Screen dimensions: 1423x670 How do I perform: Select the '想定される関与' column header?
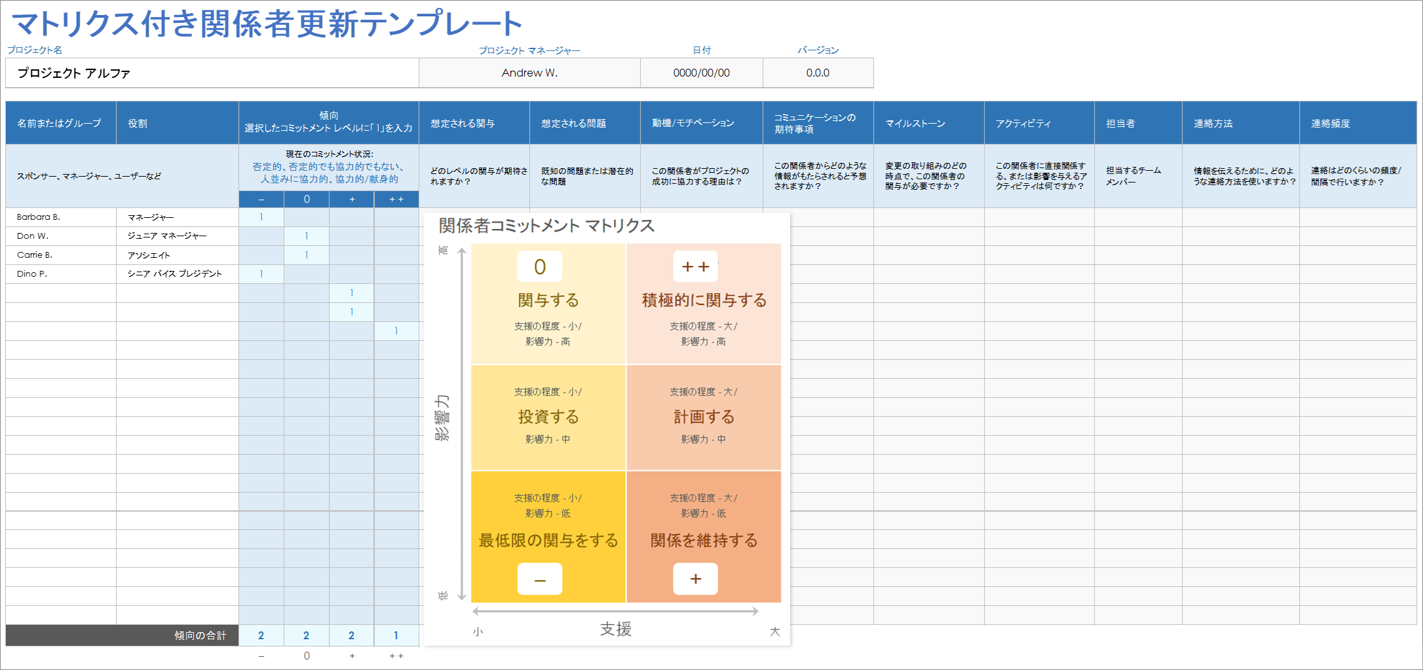[474, 123]
